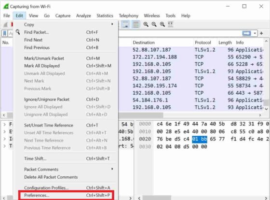Click packet list vertical scrollbar down arrow
Image resolution: width=270 pixels, height=200 pixels.
click(266, 109)
